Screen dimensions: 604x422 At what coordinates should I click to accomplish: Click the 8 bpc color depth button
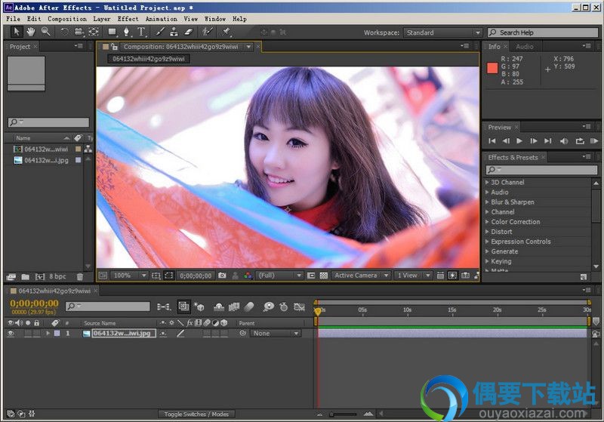click(58, 276)
